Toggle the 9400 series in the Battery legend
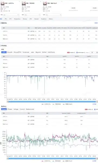The image size is (98, 163). point(57,161)
